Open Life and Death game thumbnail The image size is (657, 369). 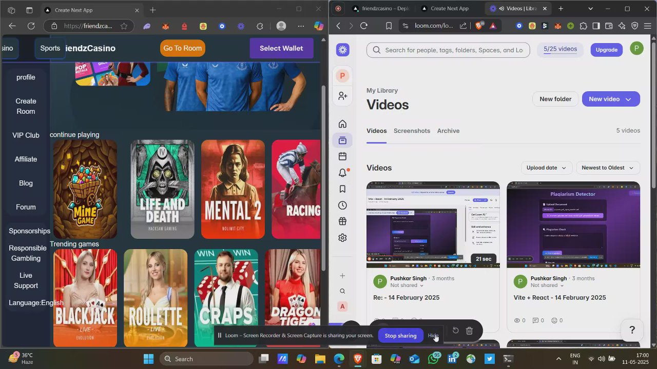(x=163, y=189)
